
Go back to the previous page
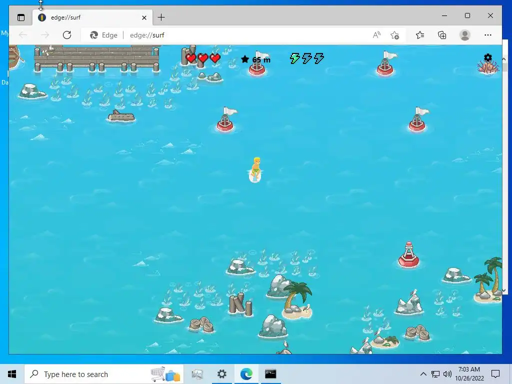pos(23,35)
